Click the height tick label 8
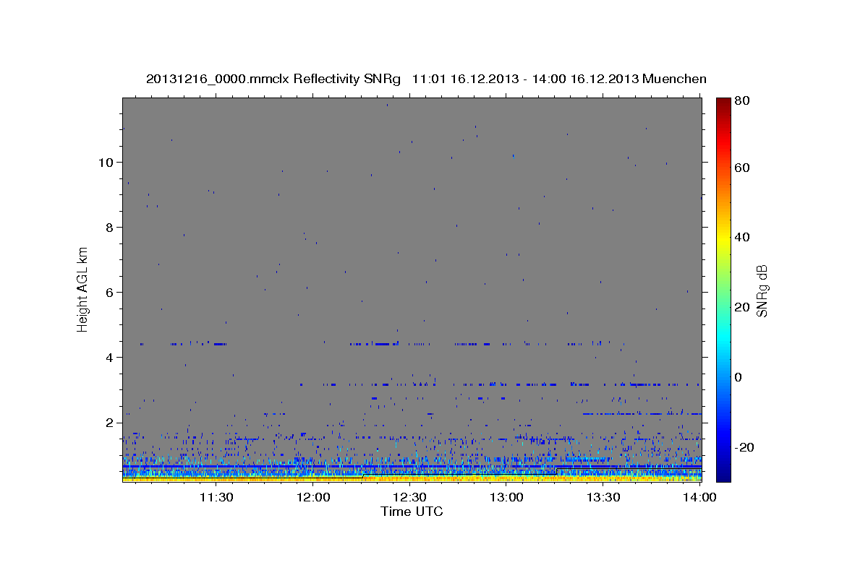The height and width of the screenshot is (578, 868). 109,227
